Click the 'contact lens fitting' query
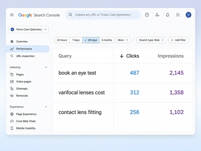The height and width of the screenshot is (151, 201). (x=80, y=112)
